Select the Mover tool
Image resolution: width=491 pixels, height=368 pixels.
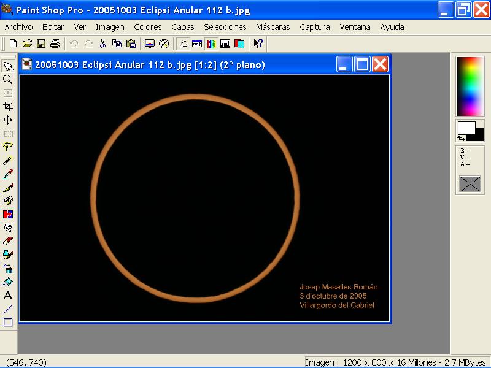click(8, 120)
